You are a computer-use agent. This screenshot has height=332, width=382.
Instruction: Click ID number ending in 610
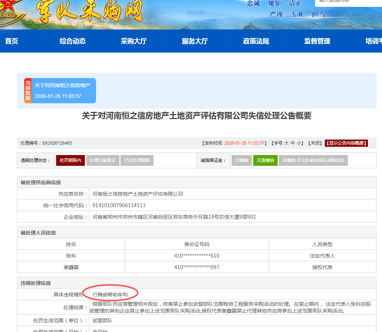click(197, 256)
